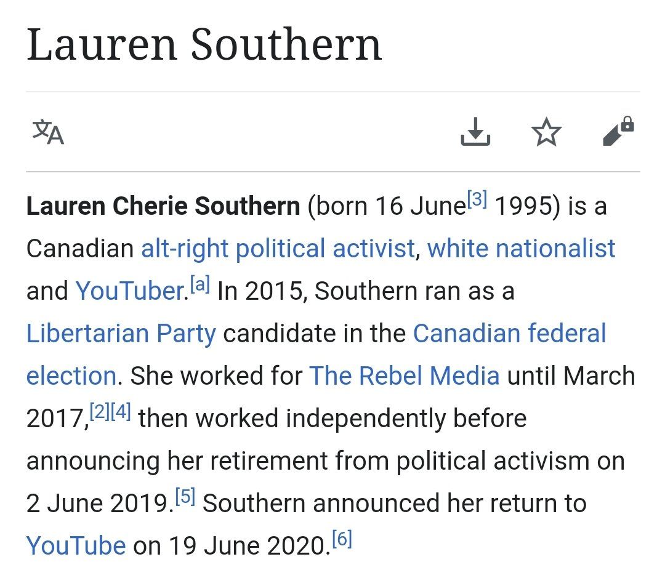Open reference 2 after March 2017
Screen dimensions: 665x578
point(100,412)
